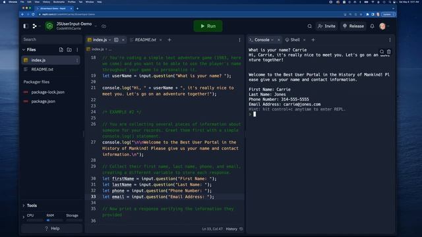The image size is (422, 237).
Task: Clear the console with the trash icon
Action: pos(389,51)
